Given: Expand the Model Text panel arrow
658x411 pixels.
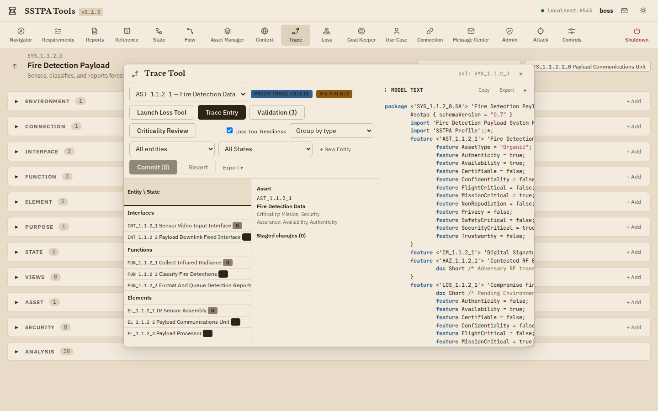Looking at the screenshot, I should (x=525, y=90).
